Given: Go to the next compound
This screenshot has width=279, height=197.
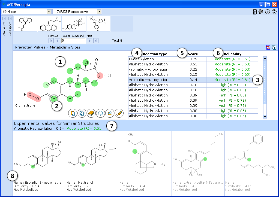Looking at the screenshot, I should click(x=89, y=41).
